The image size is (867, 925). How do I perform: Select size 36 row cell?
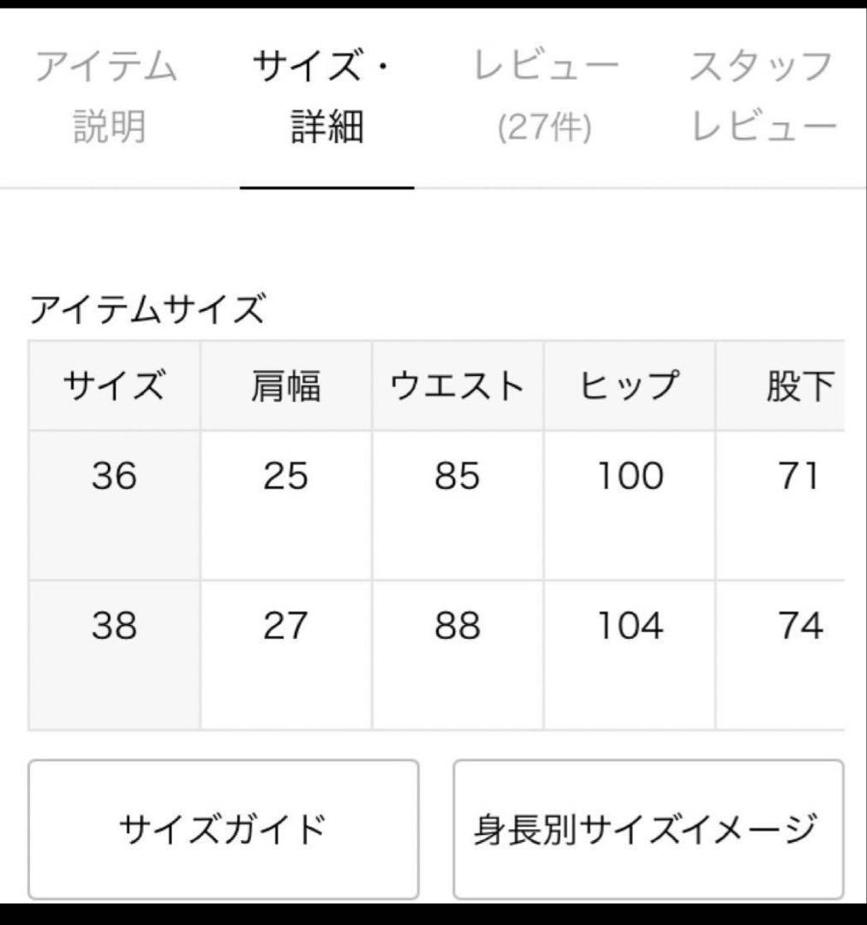coord(115,476)
